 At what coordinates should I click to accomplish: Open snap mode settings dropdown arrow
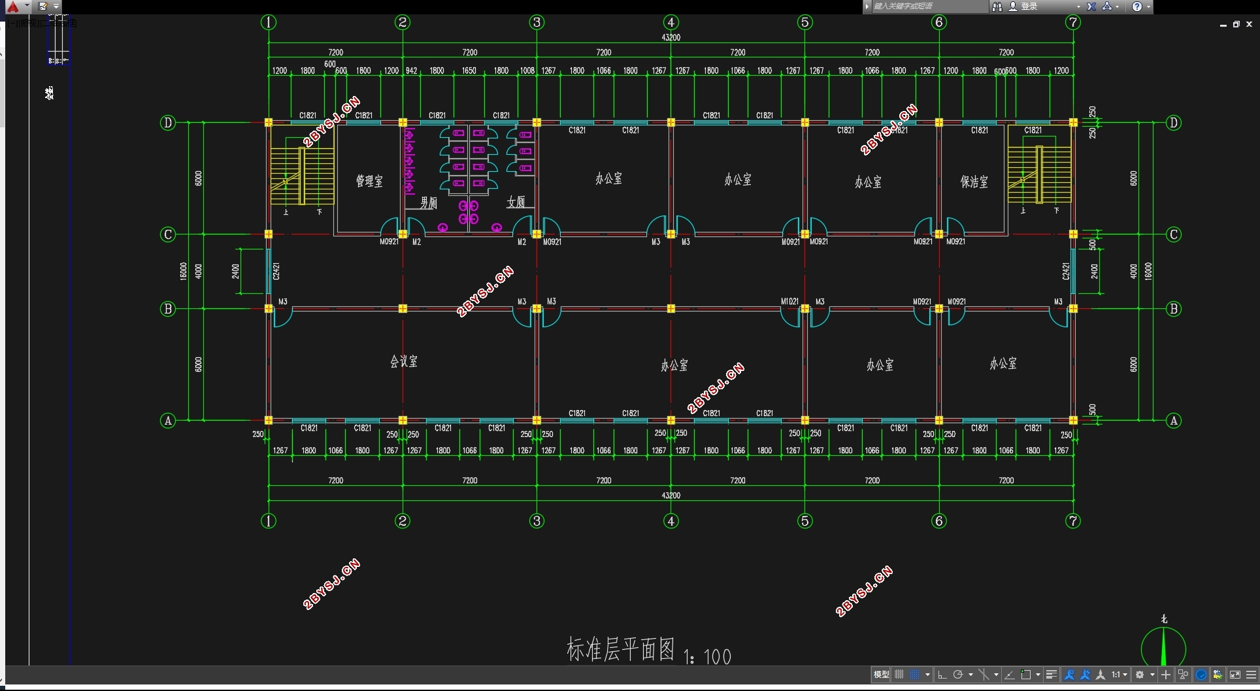pos(927,675)
